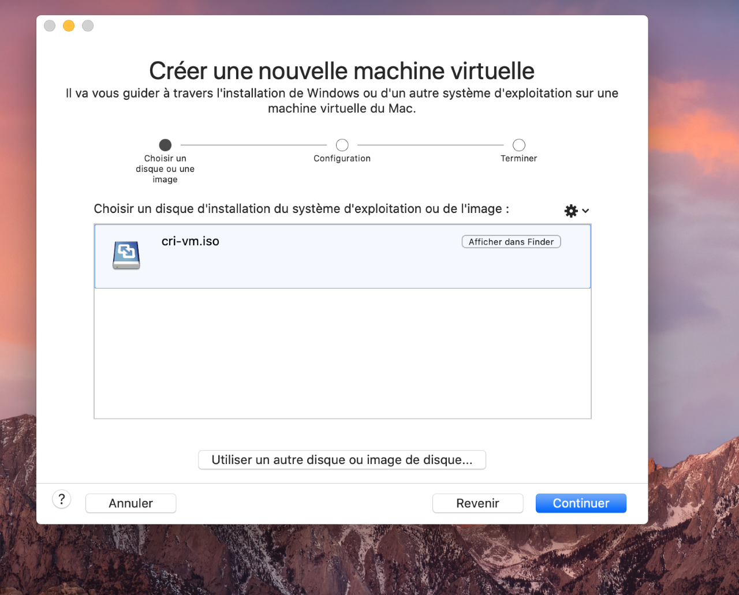Jump to the Configuration step circle
Screen dimensions: 739x595
coord(342,145)
